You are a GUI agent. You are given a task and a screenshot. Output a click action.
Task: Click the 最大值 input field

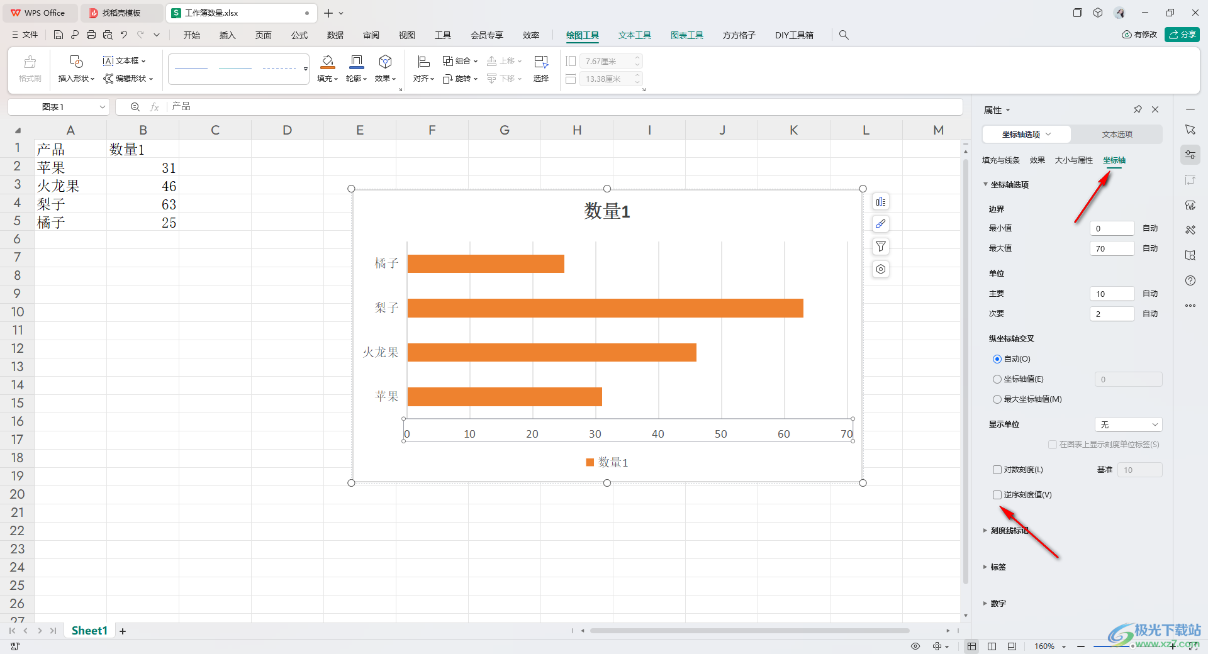(x=1112, y=248)
